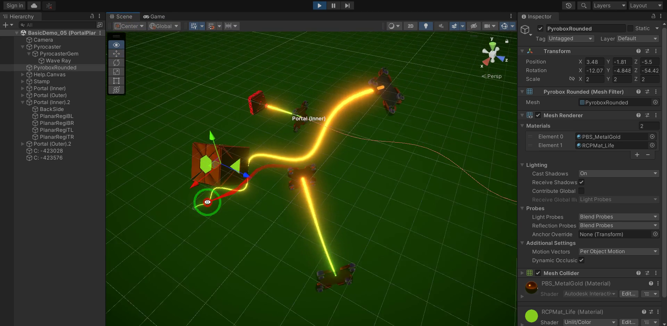Open the Element 0 material picker
Screen dimensions: 667x326
(652, 137)
